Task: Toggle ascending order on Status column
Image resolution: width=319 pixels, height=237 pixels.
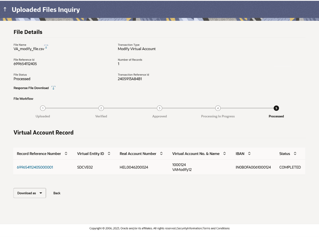Action: point(295,154)
